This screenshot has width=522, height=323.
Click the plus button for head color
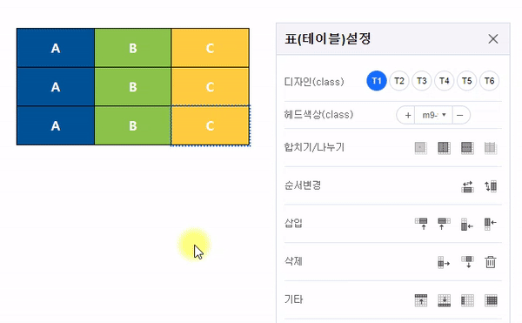(406, 115)
